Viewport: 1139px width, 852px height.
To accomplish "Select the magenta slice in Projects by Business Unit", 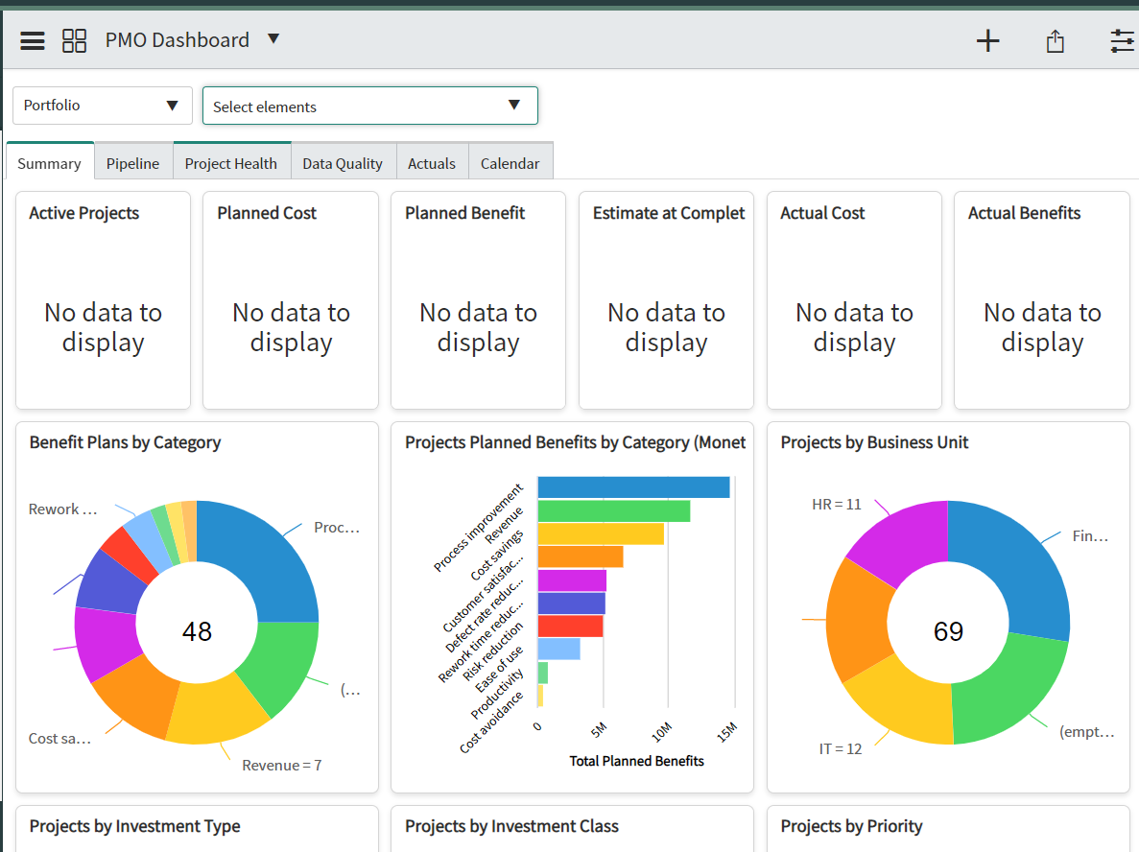I will click(x=904, y=537).
